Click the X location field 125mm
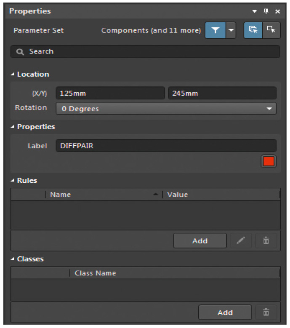Viewport: 290px width, 328px height. click(110, 93)
